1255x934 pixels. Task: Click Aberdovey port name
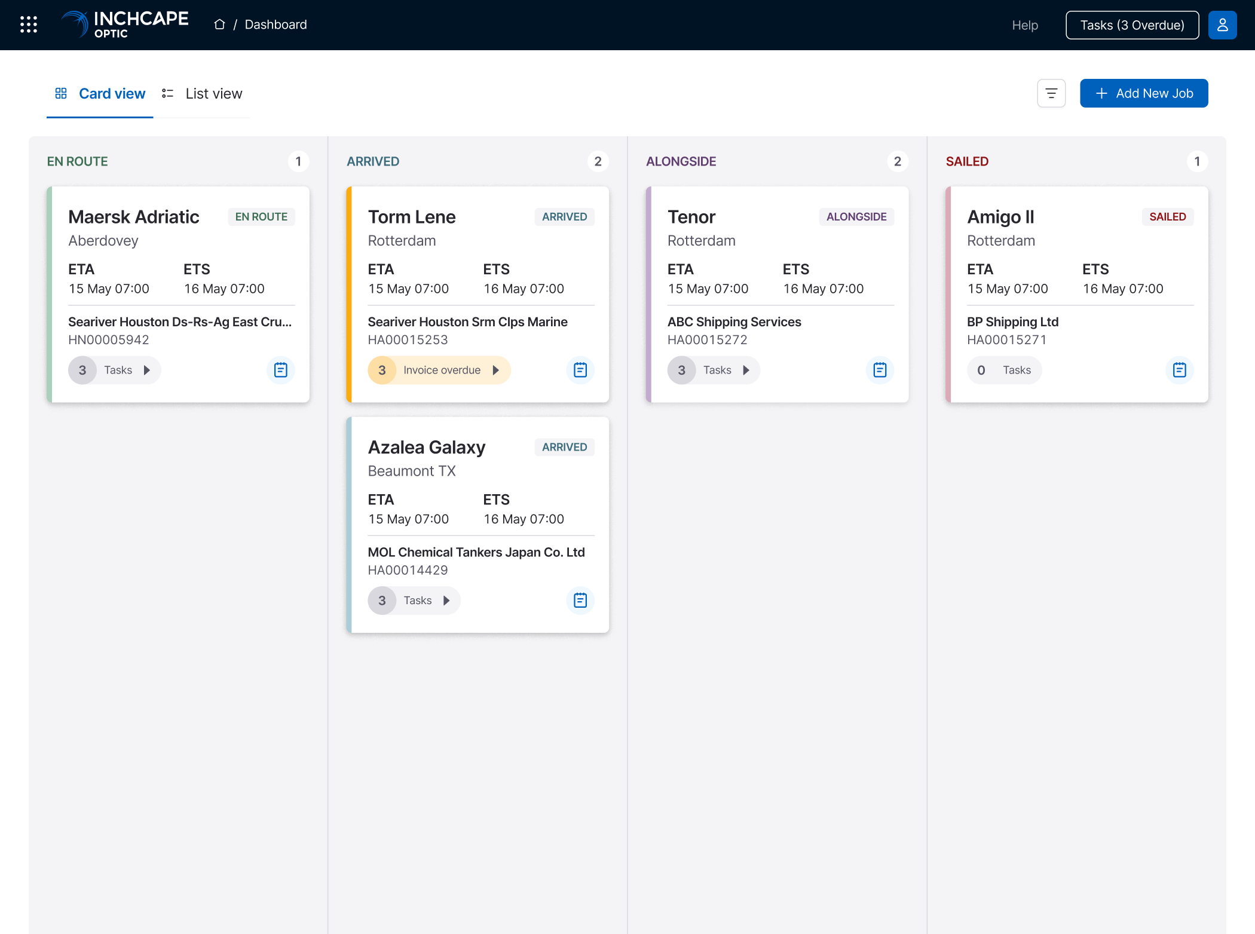(x=103, y=240)
